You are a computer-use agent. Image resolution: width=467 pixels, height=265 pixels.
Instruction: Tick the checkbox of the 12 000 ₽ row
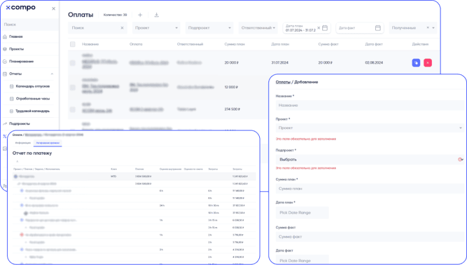(72, 87)
